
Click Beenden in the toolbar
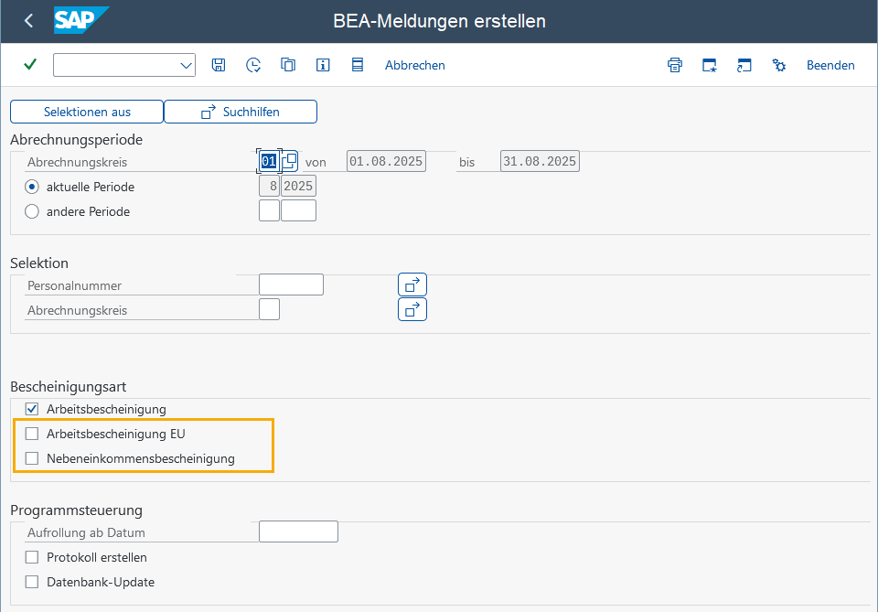(830, 65)
